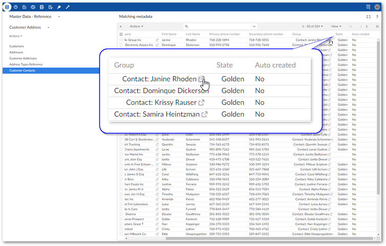This screenshot has width=386, height=246.
Task: Tick the checkbox for the Janine Rhoden row
Action: 121,39
